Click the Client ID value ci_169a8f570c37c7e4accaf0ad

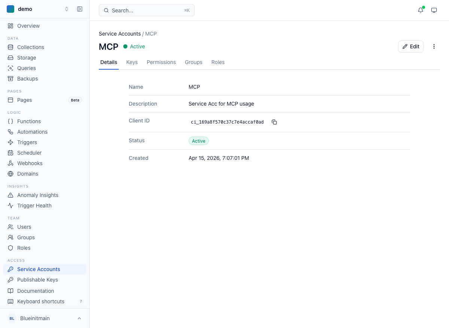pos(227,122)
